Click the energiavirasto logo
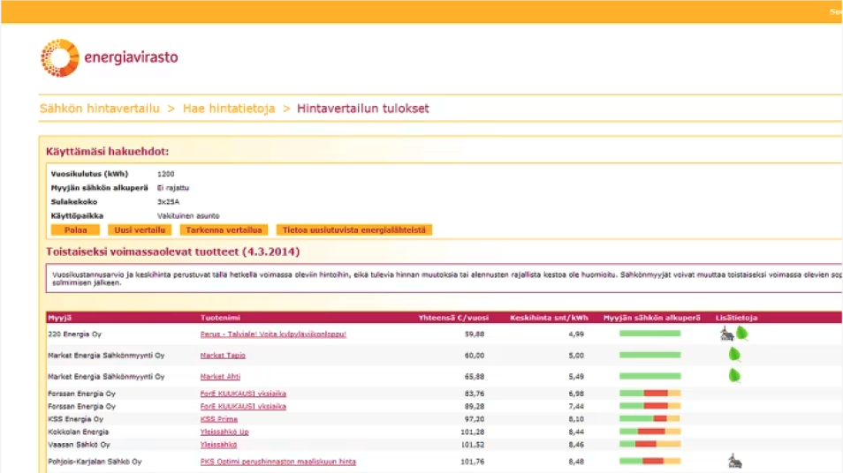The height and width of the screenshot is (473, 843). [110, 57]
